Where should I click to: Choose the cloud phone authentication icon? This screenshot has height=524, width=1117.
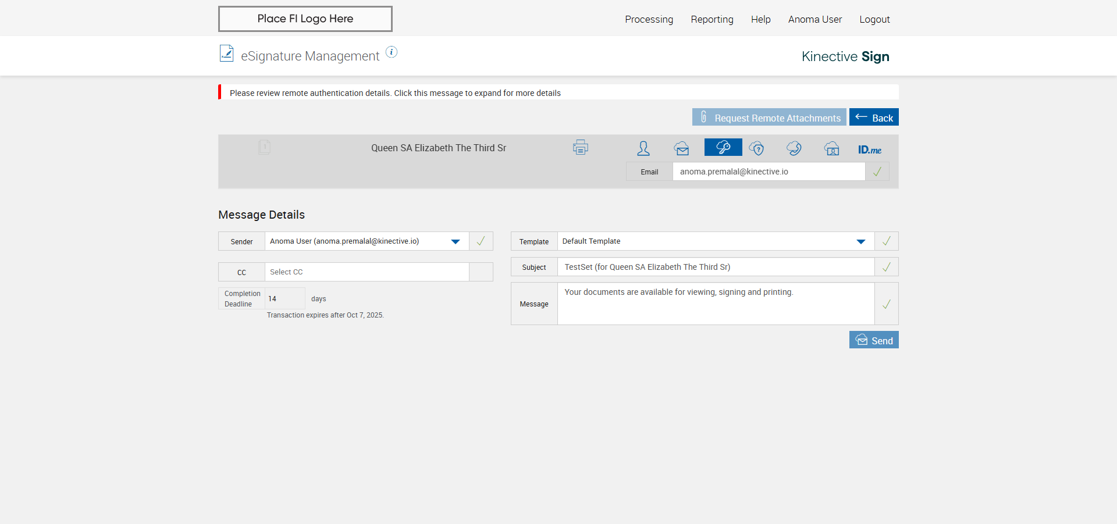tap(794, 148)
